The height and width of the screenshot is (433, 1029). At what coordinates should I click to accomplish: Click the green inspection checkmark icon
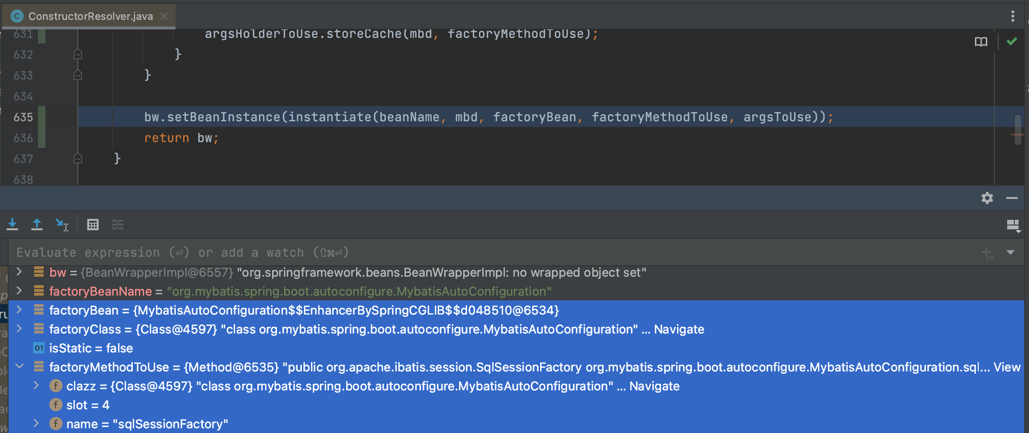tap(1011, 42)
